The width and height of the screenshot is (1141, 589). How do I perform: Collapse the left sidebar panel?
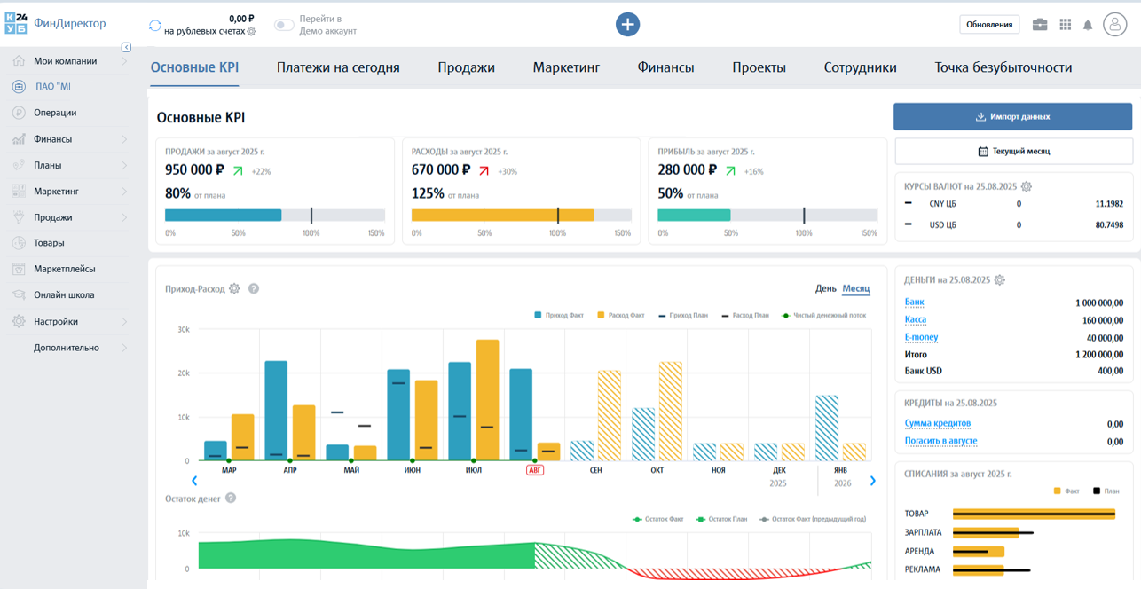126,47
